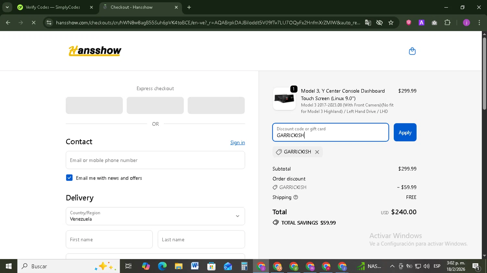The image size is (487, 273).
Task: Click the Hansshow logo
Action: tap(95, 51)
